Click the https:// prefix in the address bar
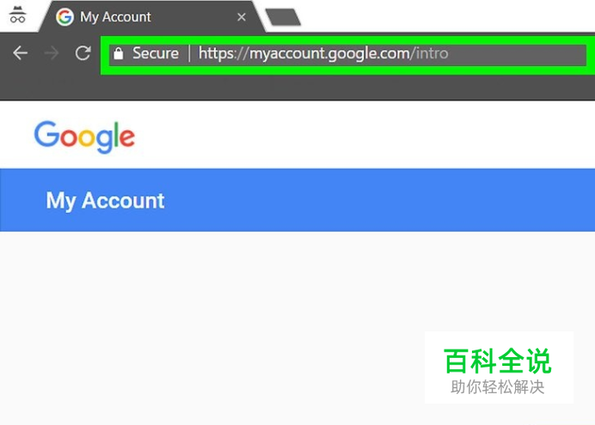This screenshot has height=425, width=595. [x=224, y=53]
